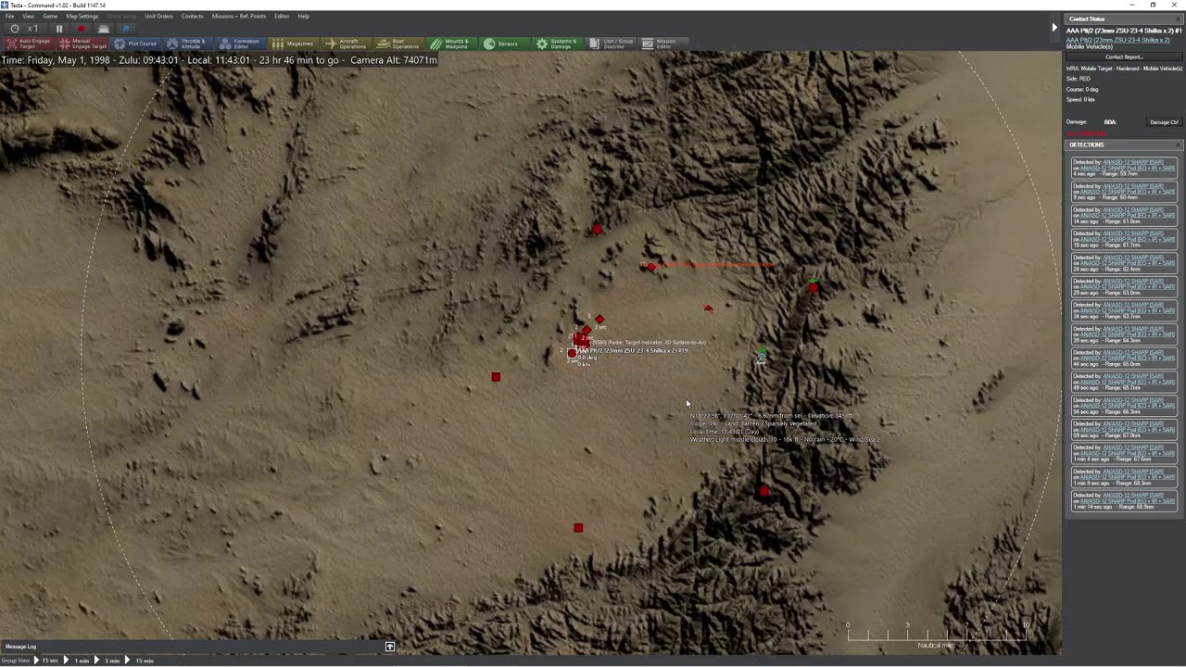Expand the Message Log with up-arrow
Viewport: 1186px width, 667px height.
(x=390, y=647)
